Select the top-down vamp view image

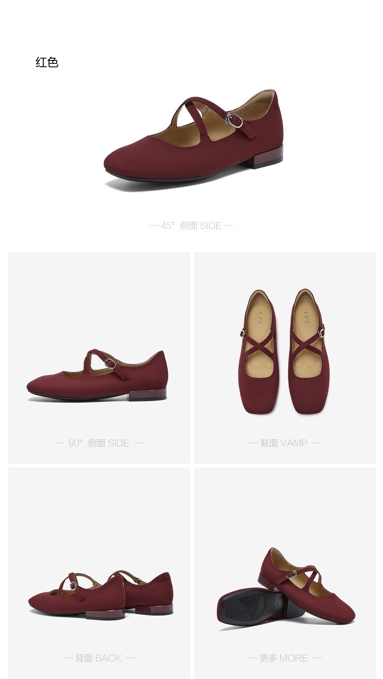[x=285, y=351]
